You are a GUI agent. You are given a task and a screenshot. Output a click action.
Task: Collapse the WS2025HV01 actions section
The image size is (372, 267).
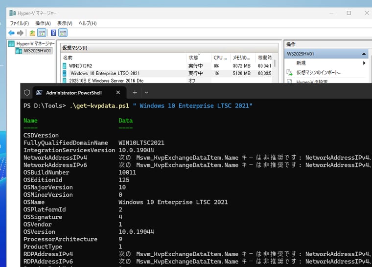click(364, 54)
